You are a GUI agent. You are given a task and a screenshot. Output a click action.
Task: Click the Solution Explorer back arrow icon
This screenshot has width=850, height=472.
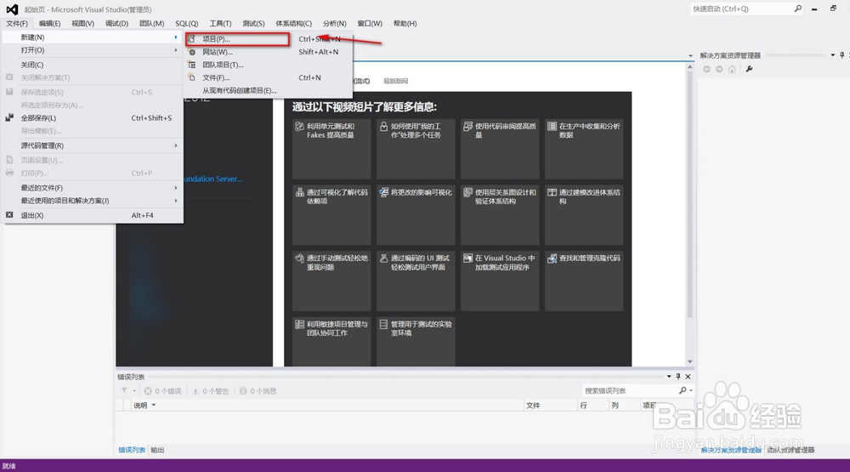coord(706,70)
